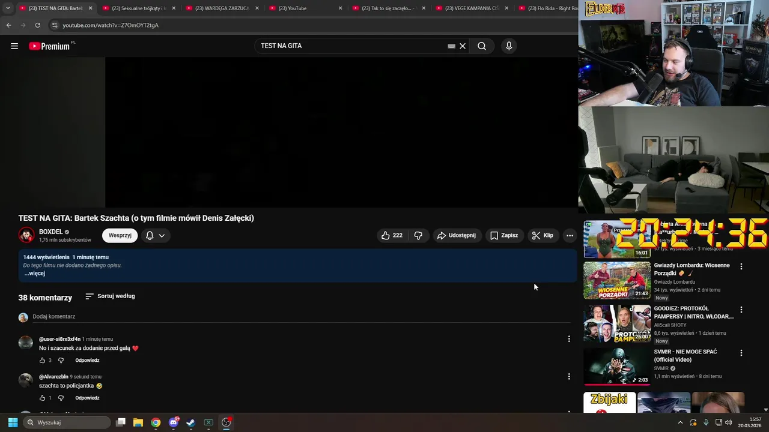Open more actions three-dot menu under video
Viewport: 769px width, 432px height.
click(x=570, y=235)
